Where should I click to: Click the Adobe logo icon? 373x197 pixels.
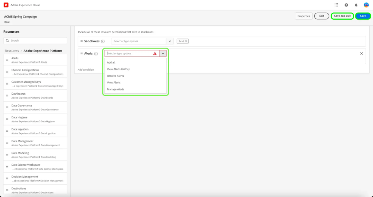pos(6,5)
